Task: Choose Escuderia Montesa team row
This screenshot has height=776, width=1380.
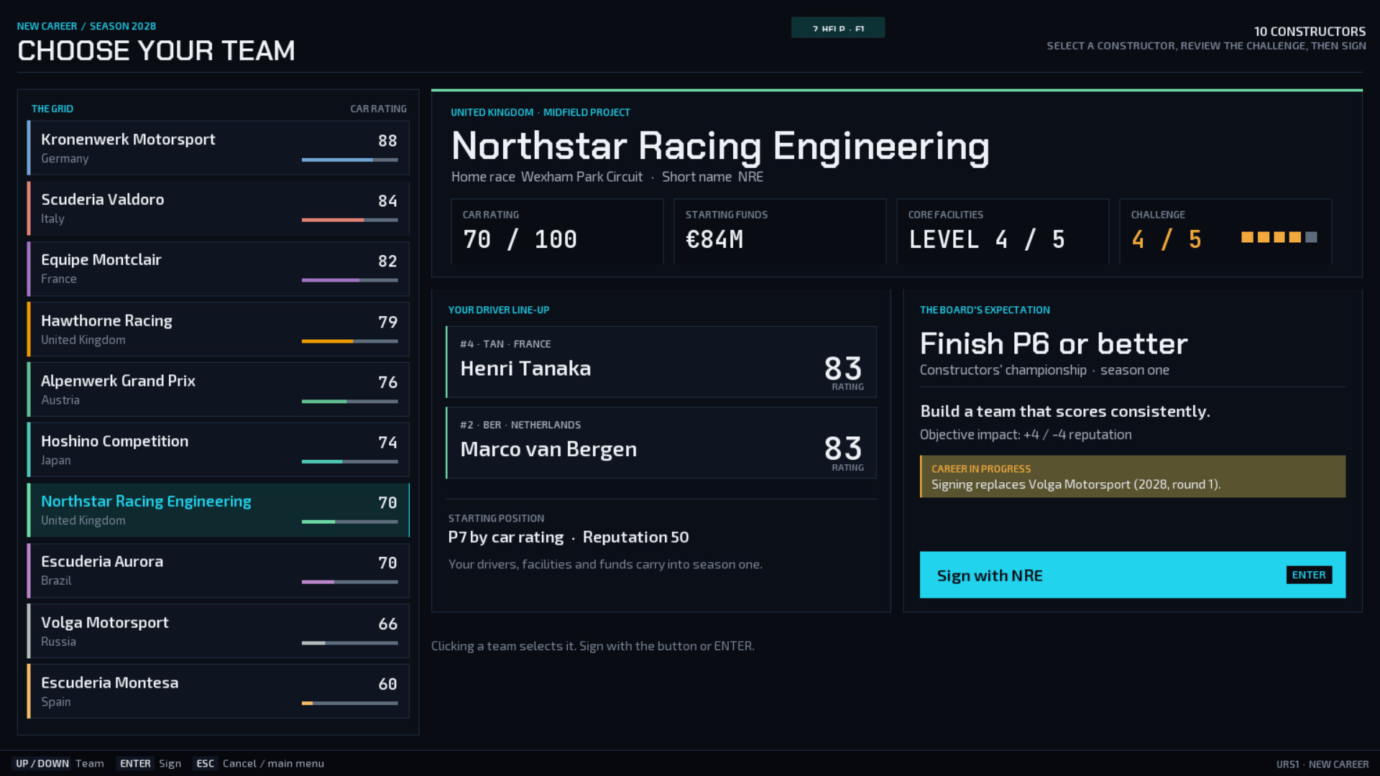Action: [x=218, y=691]
